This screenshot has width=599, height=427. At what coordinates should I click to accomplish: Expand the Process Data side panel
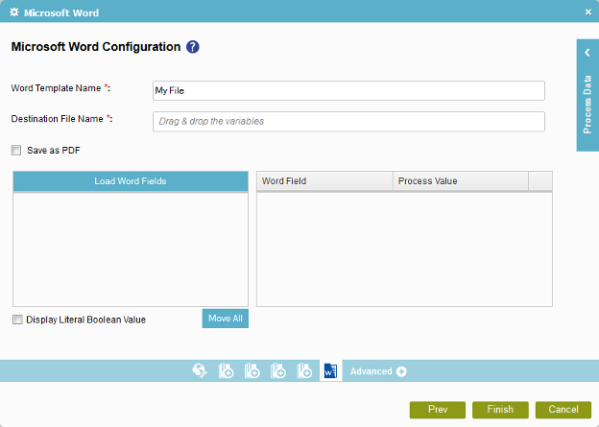point(587,53)
